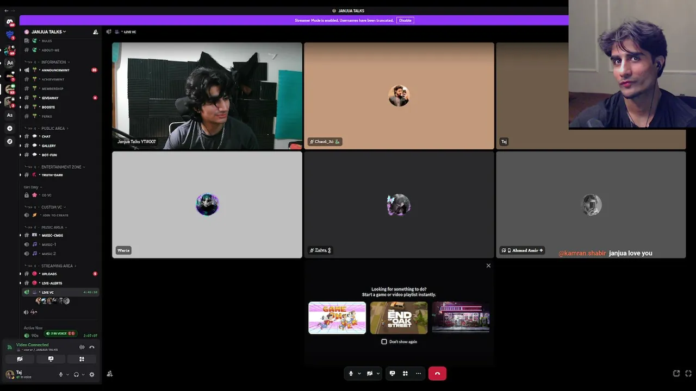The height and width of the screenshot is (391, 696).
Task: Open the ACHIEVEMENT channel
Action: (x=61, y=79)
